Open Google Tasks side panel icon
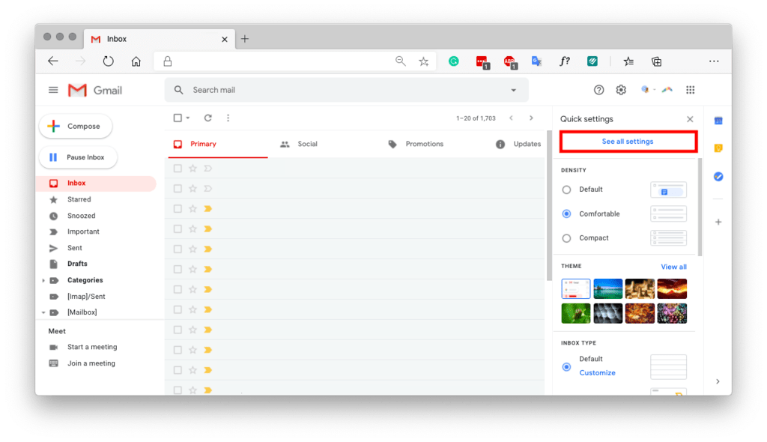Image resolution: width=767 pixels, height=442 pixels. [718, 177]
